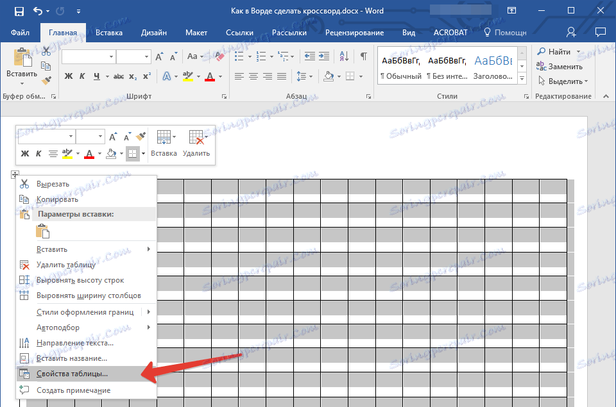616x407 pixels.
Task: Click Удалить table icon in mini toolbar
Action: coord(196,143)
